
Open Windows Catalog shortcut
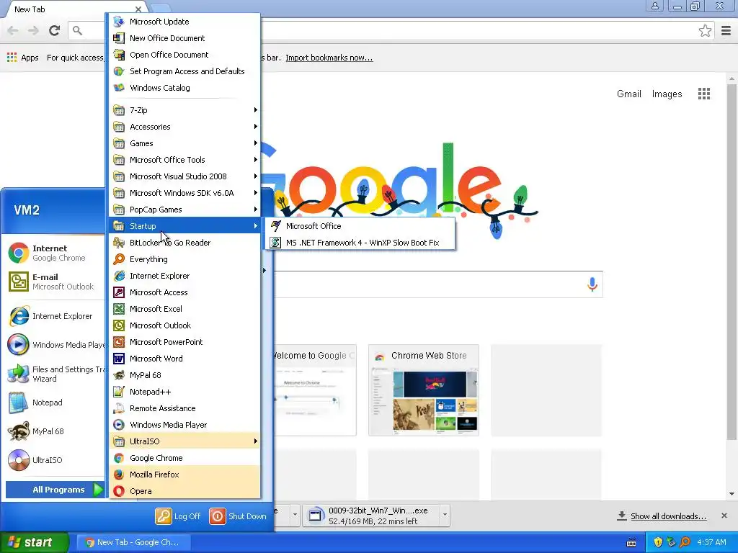184,88
